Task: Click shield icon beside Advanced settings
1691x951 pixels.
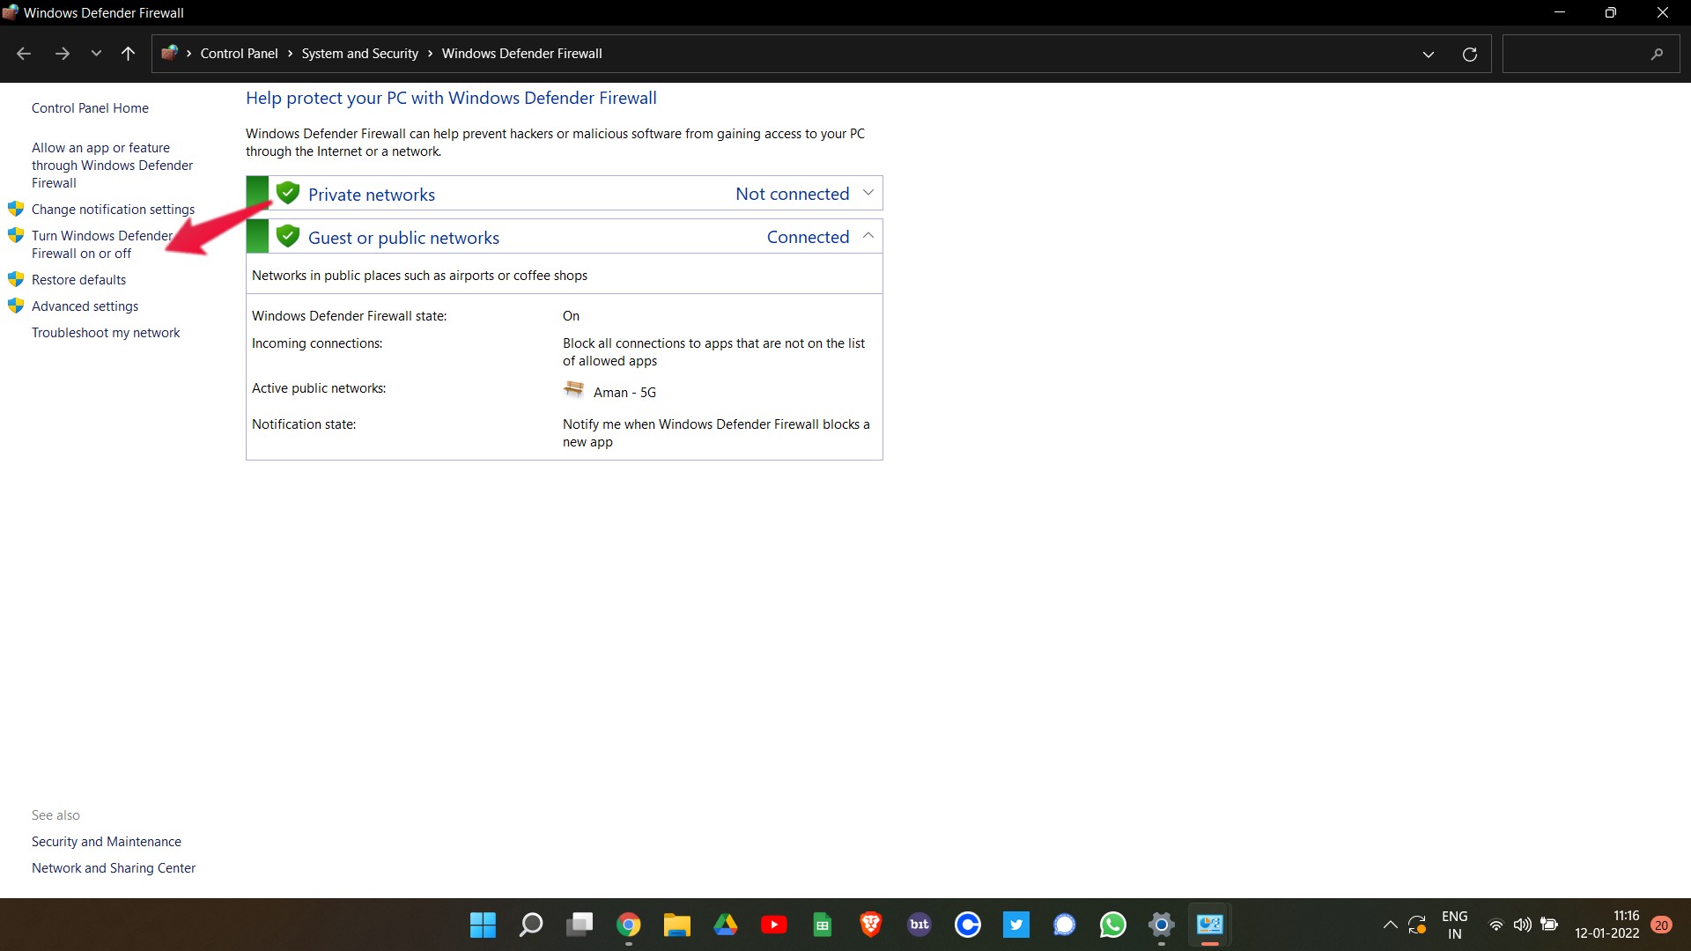Action: tap(16, 306)
